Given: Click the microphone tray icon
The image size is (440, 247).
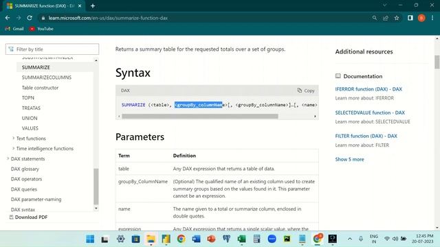Looking at the screenshot, I should (x=361, y=239).
